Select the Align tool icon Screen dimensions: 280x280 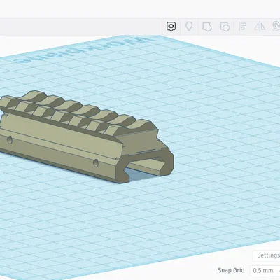click(242, 27)
